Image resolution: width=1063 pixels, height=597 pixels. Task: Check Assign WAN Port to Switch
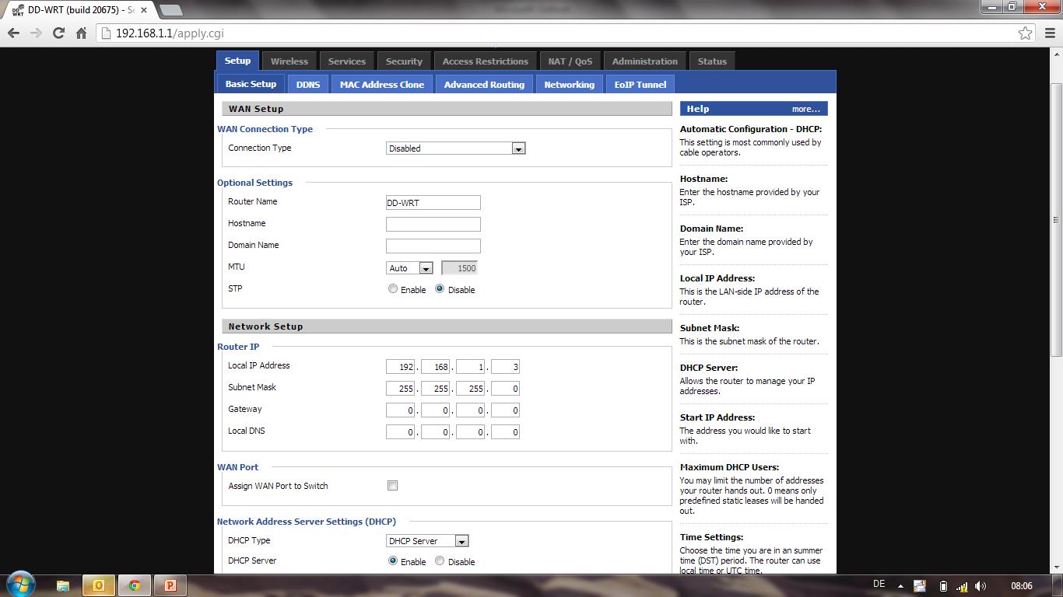[x=392, y=485]
